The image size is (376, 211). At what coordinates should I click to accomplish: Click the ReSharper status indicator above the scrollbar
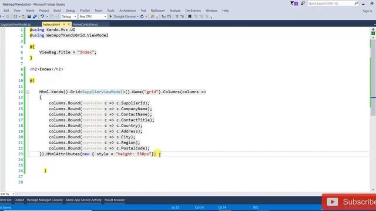coord(373,33)
